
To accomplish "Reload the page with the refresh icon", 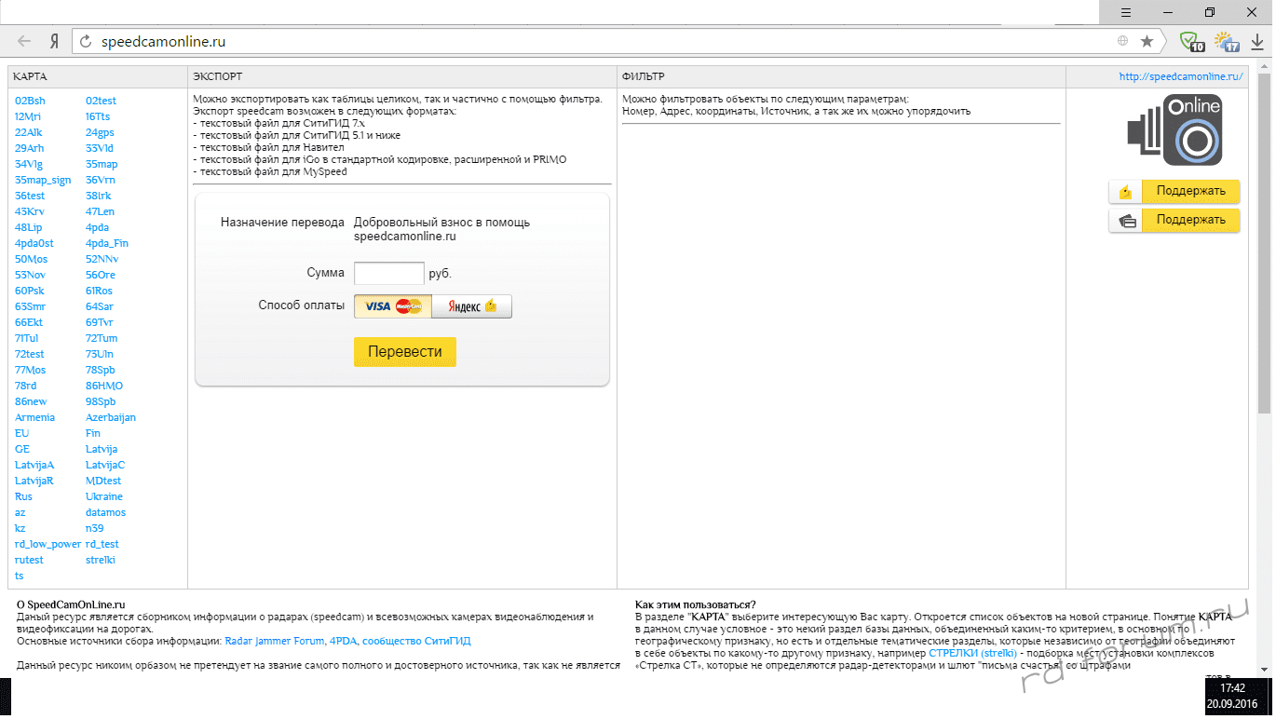I will click(86, 41).
